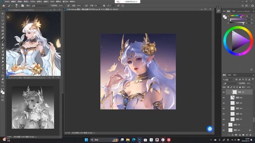Select the Hand tool
Image resolution: width=255 pixels, height=143 pixels.
click(3, 79)
